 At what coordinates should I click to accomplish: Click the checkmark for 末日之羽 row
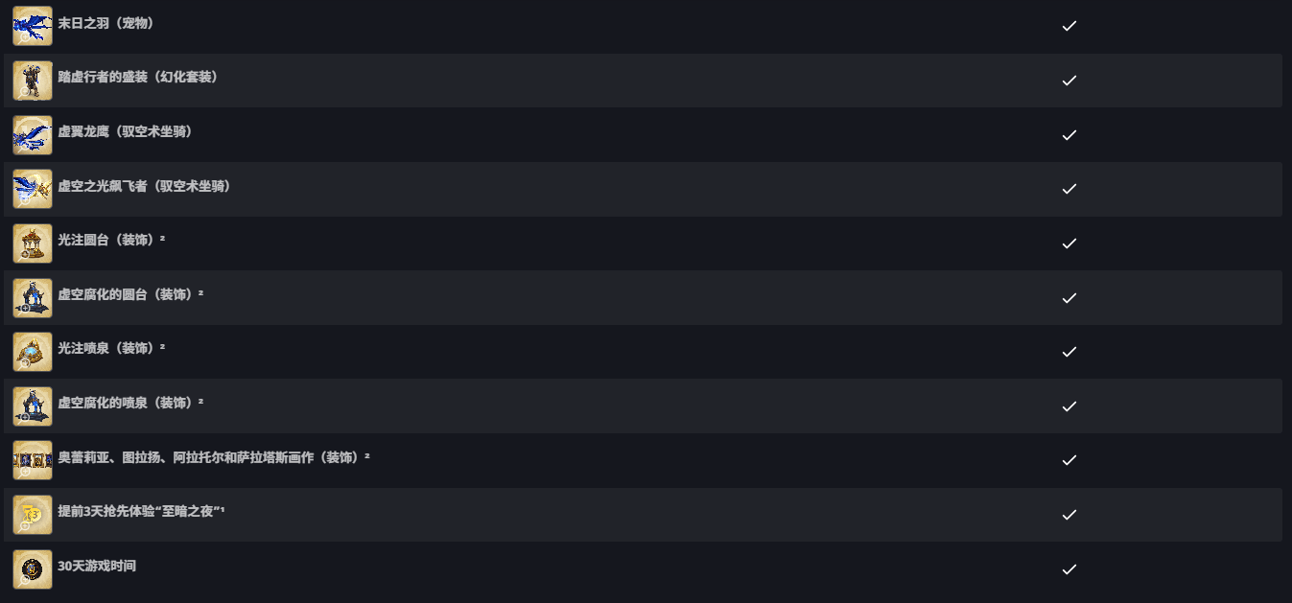click(x=1069, y=26)
